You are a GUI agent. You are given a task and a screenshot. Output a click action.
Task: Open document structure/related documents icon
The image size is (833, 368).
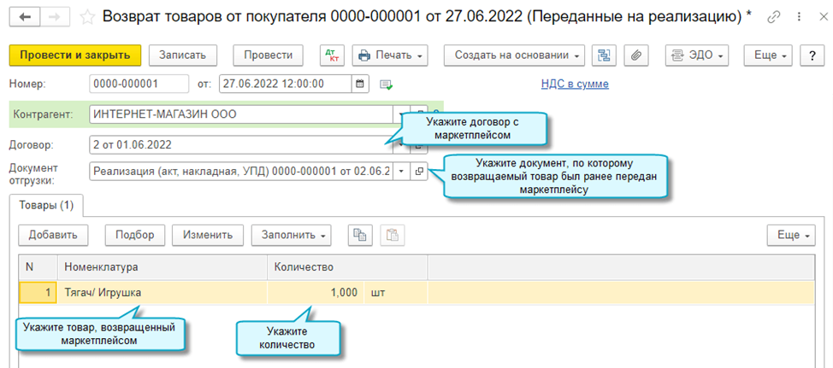605,55
